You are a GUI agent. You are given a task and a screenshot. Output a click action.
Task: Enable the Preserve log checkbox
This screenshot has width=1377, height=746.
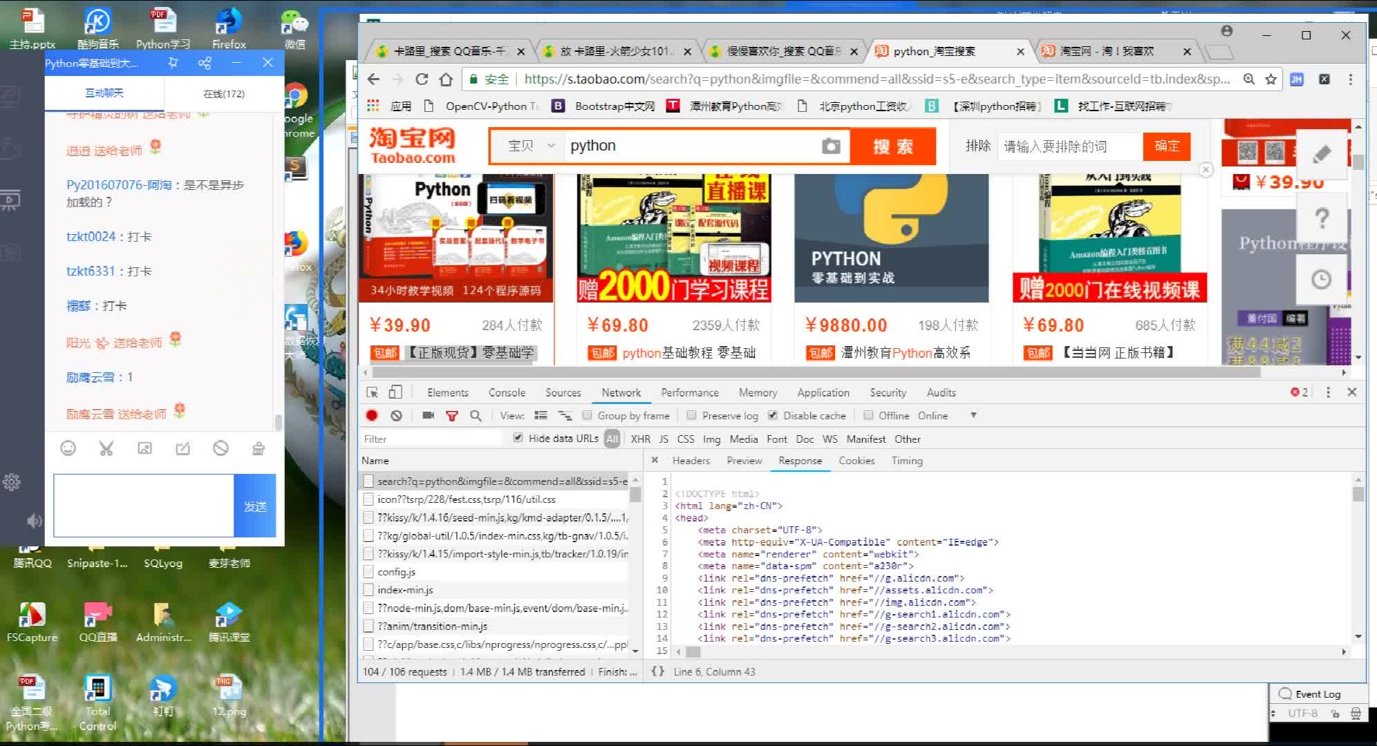pyautogui.click(x=692, y=415)
